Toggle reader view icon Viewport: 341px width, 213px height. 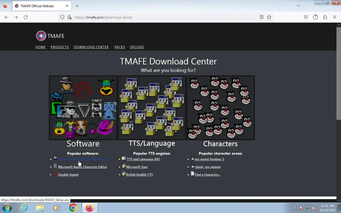262,17
